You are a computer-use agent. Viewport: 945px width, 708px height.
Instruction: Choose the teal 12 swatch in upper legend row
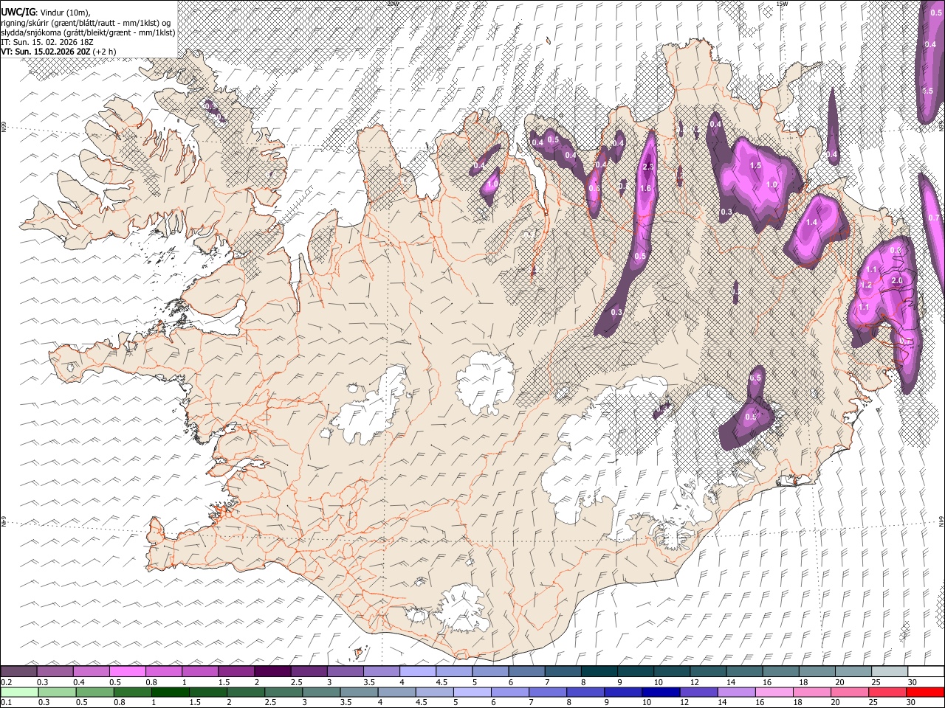pos(707,671)
